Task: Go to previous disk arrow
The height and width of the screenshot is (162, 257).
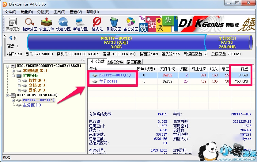Action: tap(10, 38)
